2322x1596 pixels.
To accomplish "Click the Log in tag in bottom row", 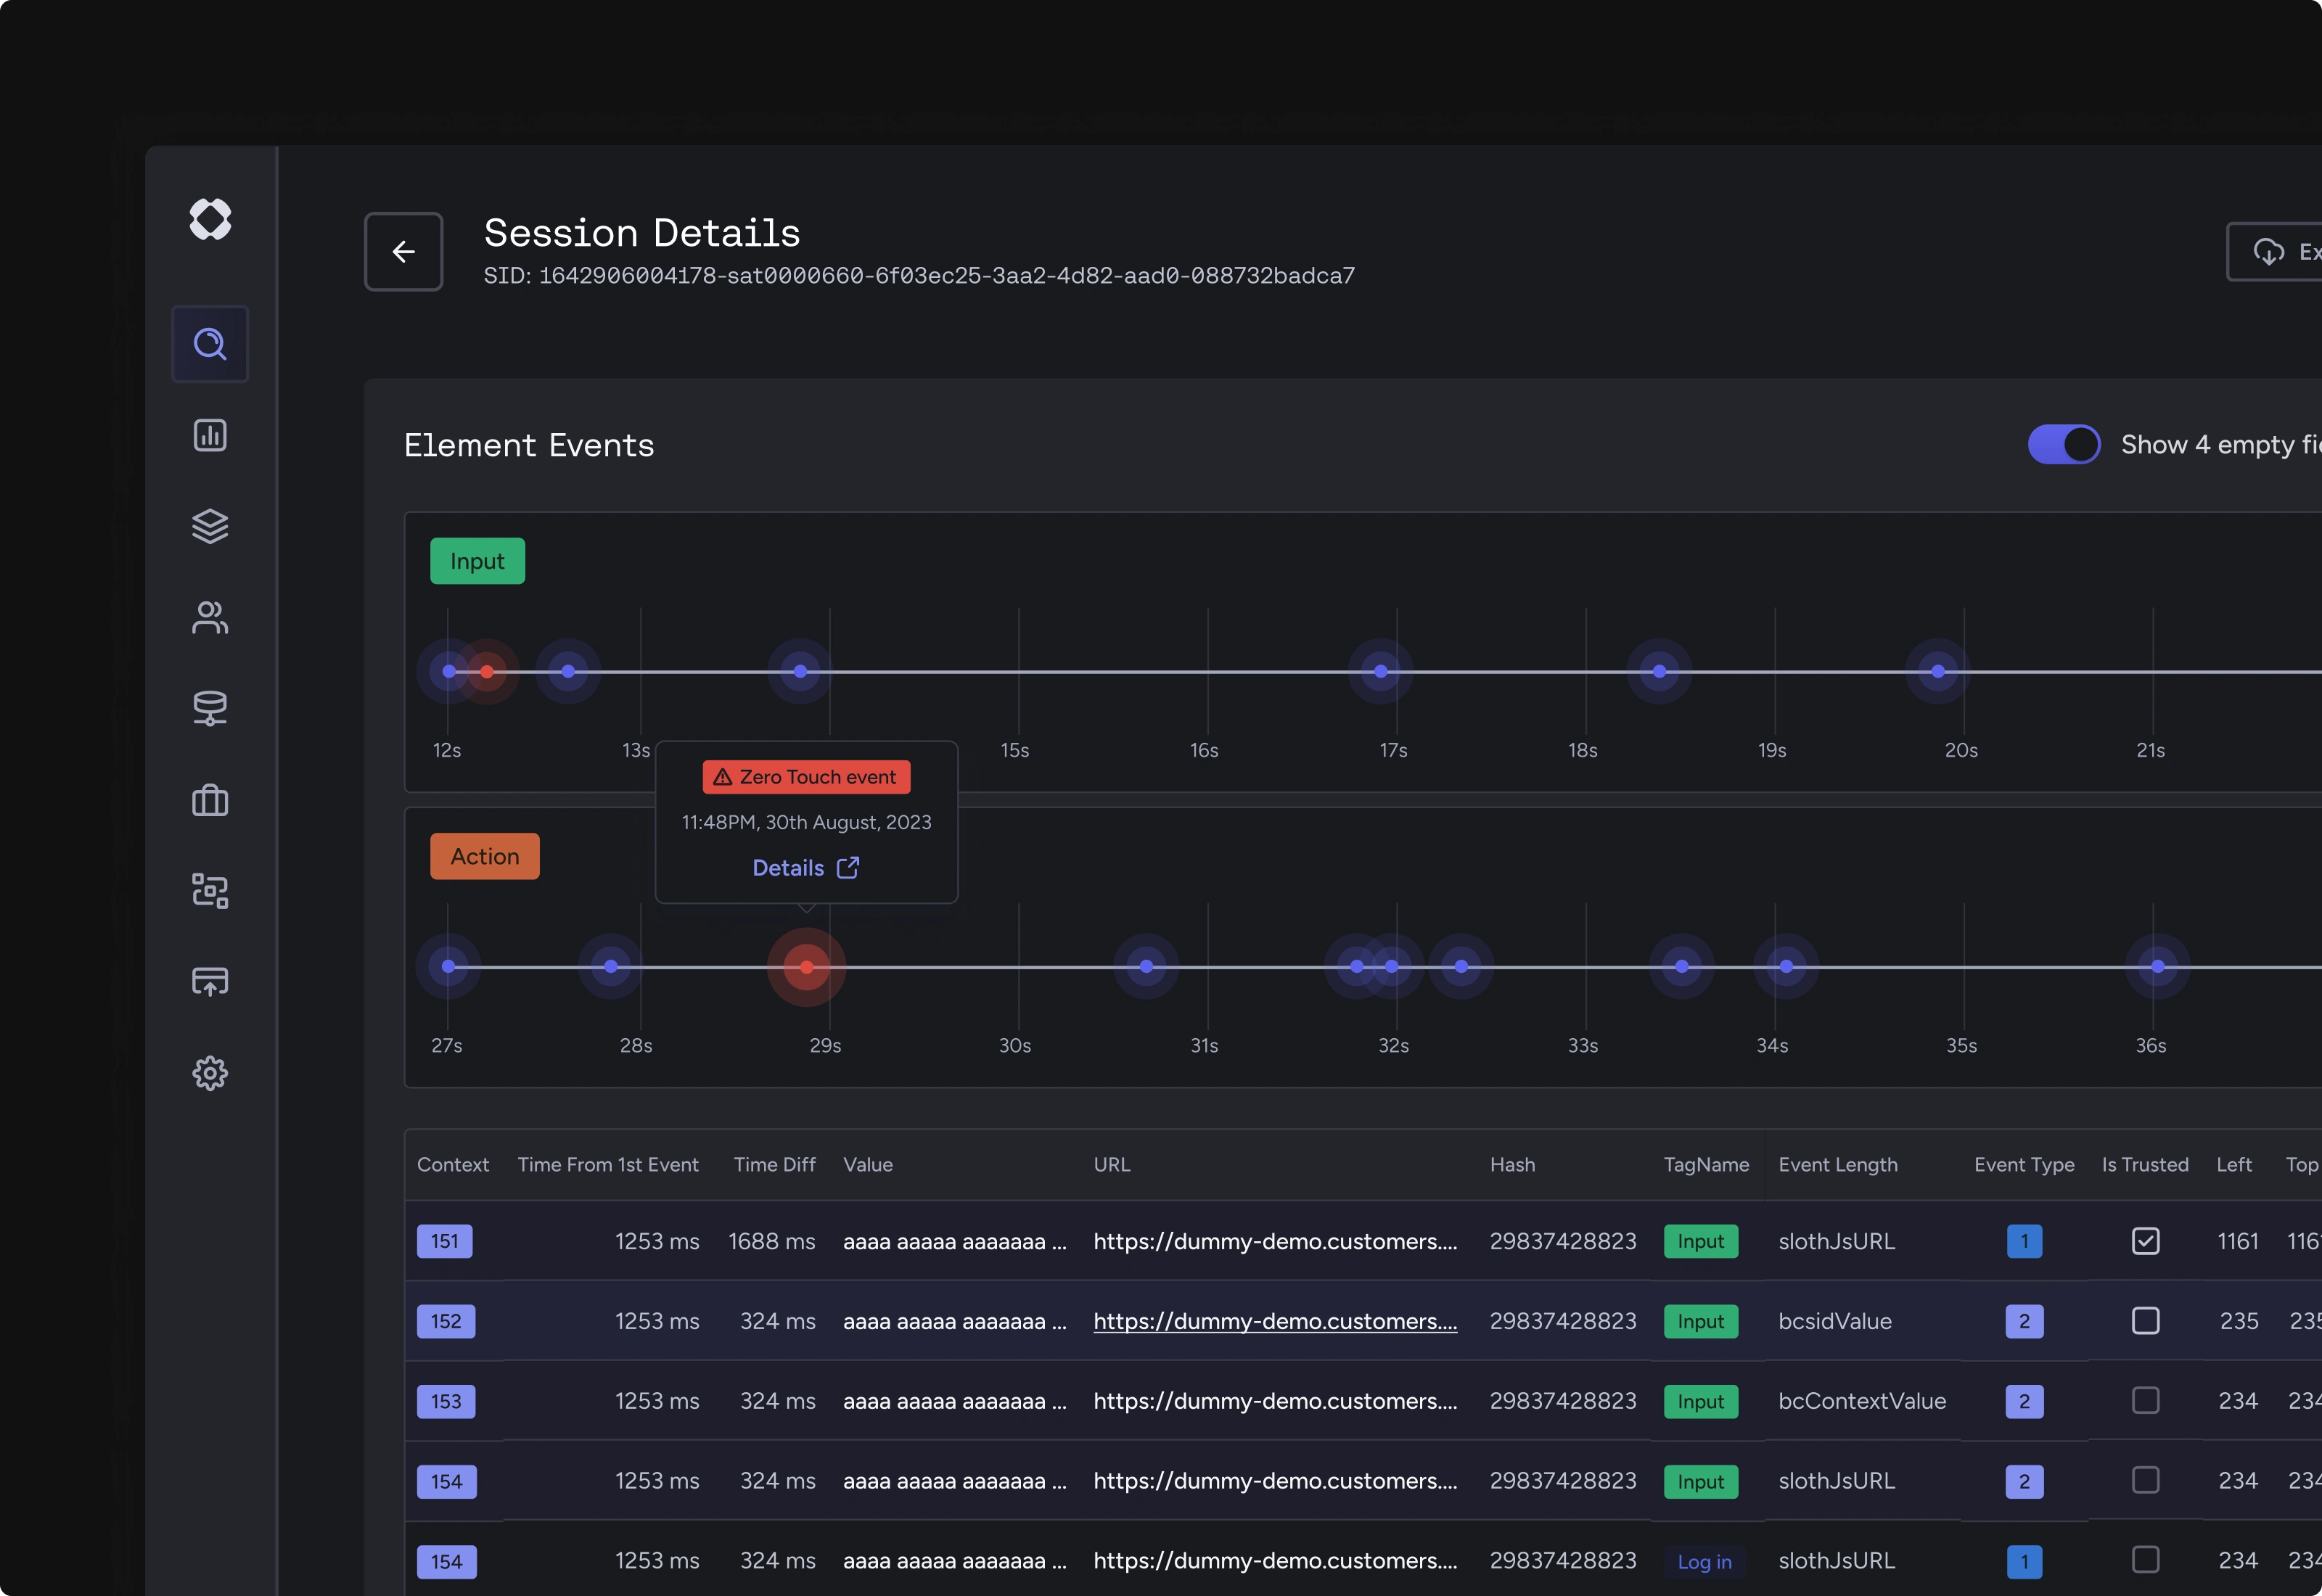I will click(x=1705, y=1561).
